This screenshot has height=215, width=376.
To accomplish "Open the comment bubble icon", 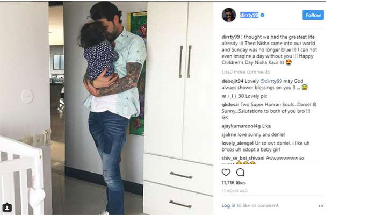I will click(240, 173).
